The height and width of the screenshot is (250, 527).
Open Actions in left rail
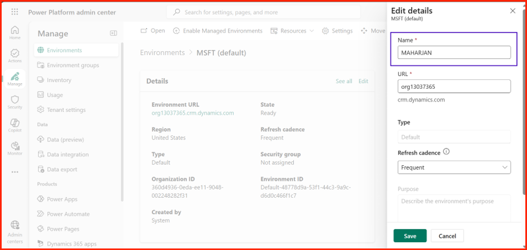[15, 56]
